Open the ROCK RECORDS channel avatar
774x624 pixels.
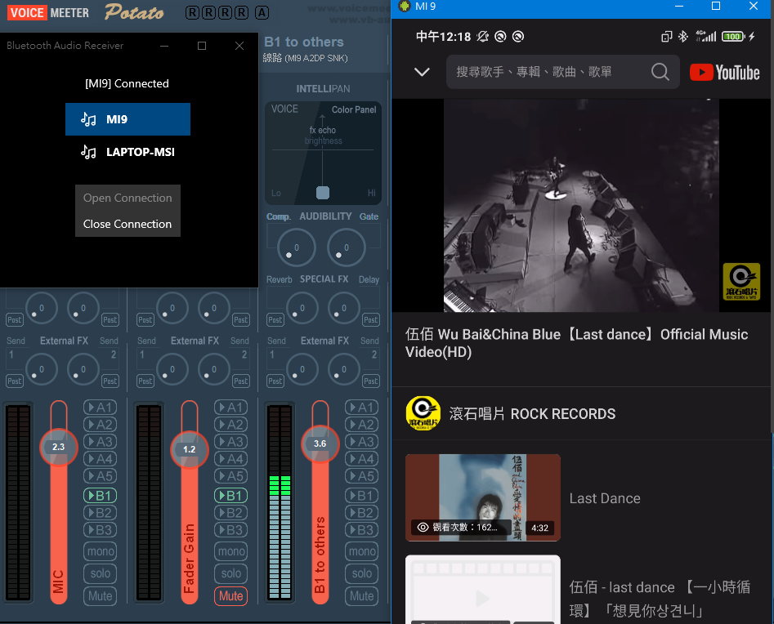pyautogui.click(x=423, y=413)
